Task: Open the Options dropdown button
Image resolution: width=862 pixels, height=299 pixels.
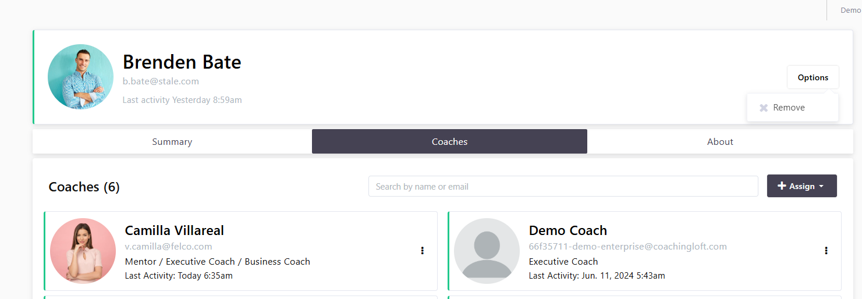Action: click(x=813, y=77)
